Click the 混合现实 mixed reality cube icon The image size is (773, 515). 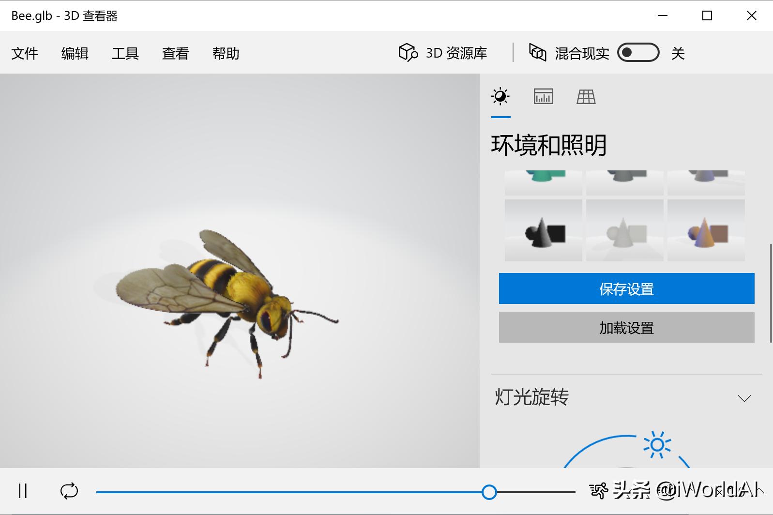(x=538, y=52)
